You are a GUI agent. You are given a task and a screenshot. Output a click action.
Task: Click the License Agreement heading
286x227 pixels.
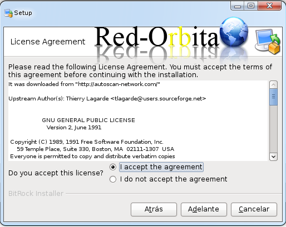48,42
